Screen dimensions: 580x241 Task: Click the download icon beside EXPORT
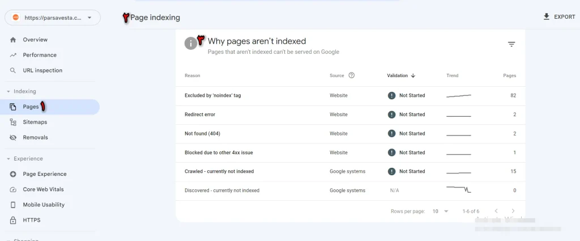[547, 16]
